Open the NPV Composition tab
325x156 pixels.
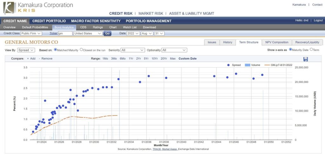click(x=277, y=42)
